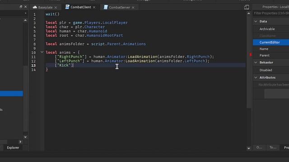Click the Filter Properties search field
The height and width of the screenshot is (162, 289).
click(271, 13)
